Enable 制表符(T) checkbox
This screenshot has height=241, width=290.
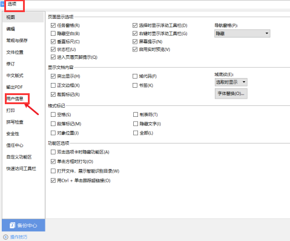click(136, 114)
